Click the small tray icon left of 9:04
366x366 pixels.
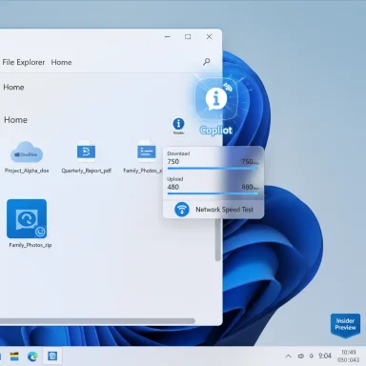point(312,356)
